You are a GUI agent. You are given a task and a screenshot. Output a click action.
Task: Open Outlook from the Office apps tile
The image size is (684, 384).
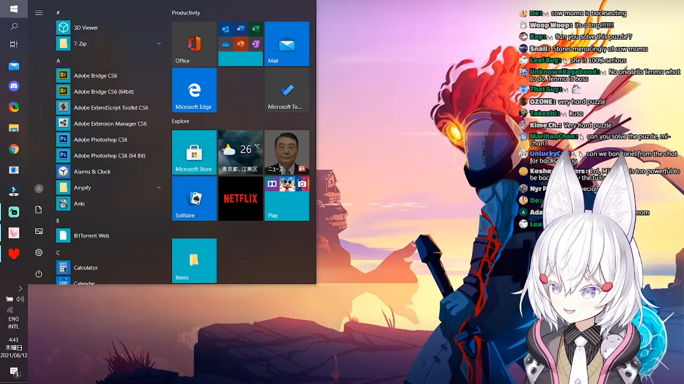click(x=226, y=29)
